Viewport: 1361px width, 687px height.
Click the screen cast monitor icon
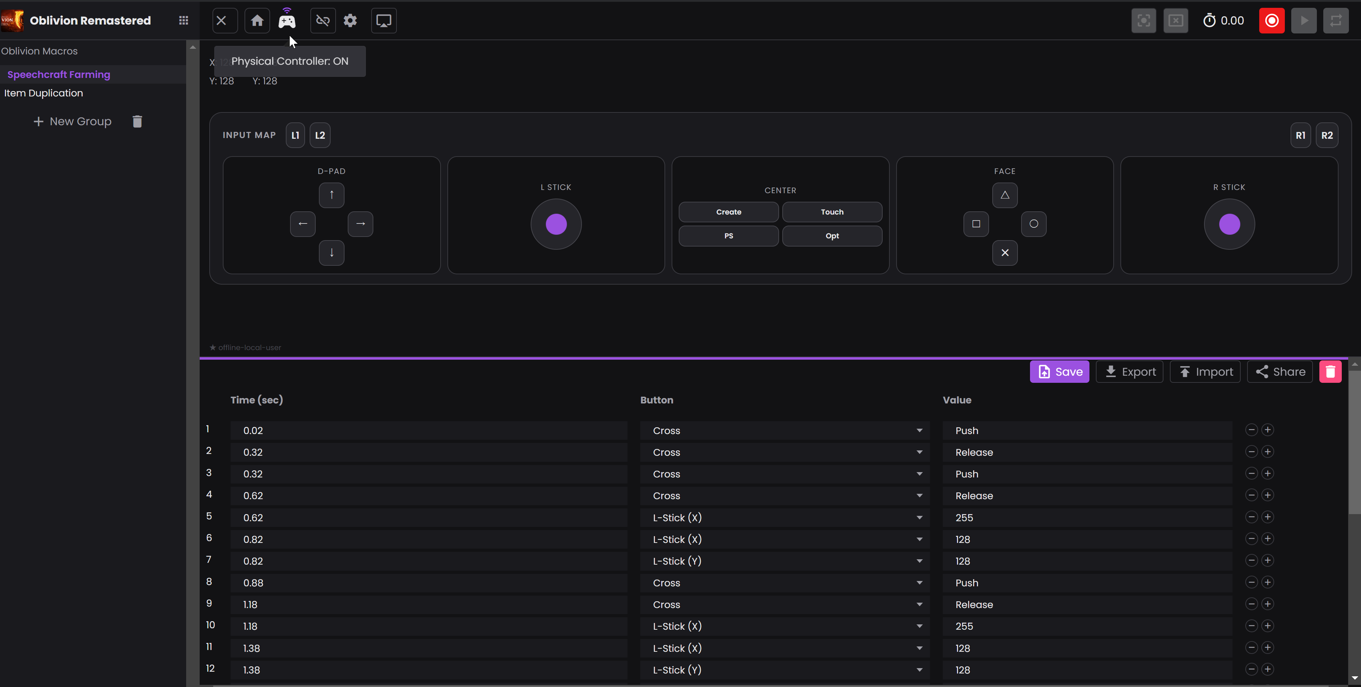(x=384, y=21)
